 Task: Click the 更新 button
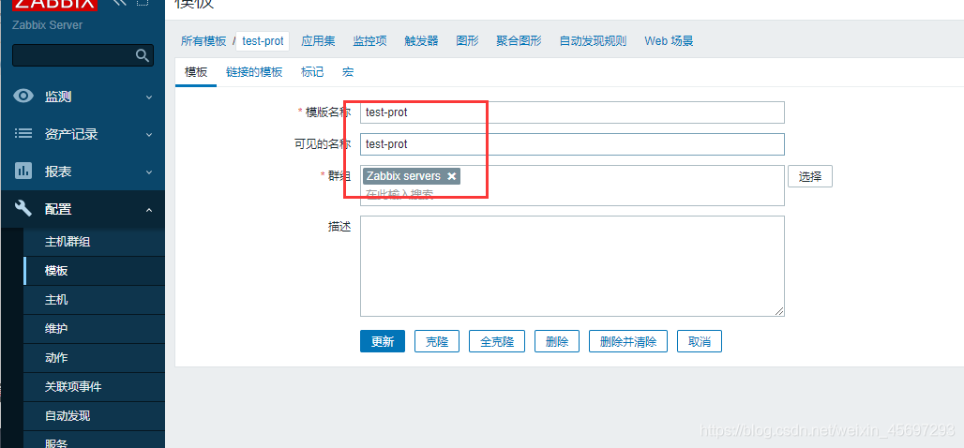click(x=383, y=342)
